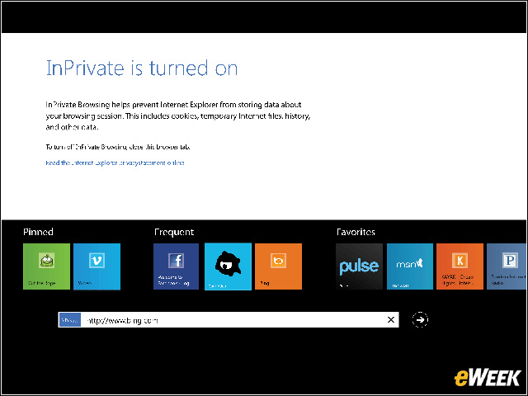Click the address bar URL field
The width and height of the screenshot is (528, 396).
231,320
